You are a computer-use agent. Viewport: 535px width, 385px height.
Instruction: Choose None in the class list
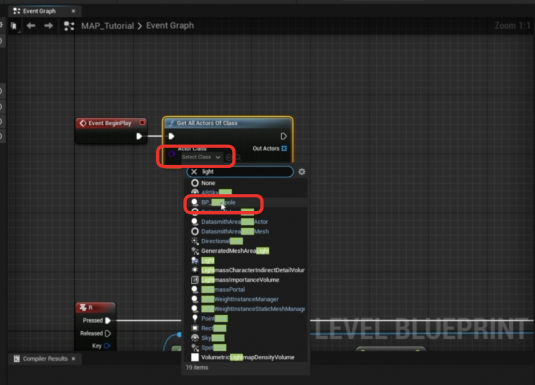tap(246, 182)
